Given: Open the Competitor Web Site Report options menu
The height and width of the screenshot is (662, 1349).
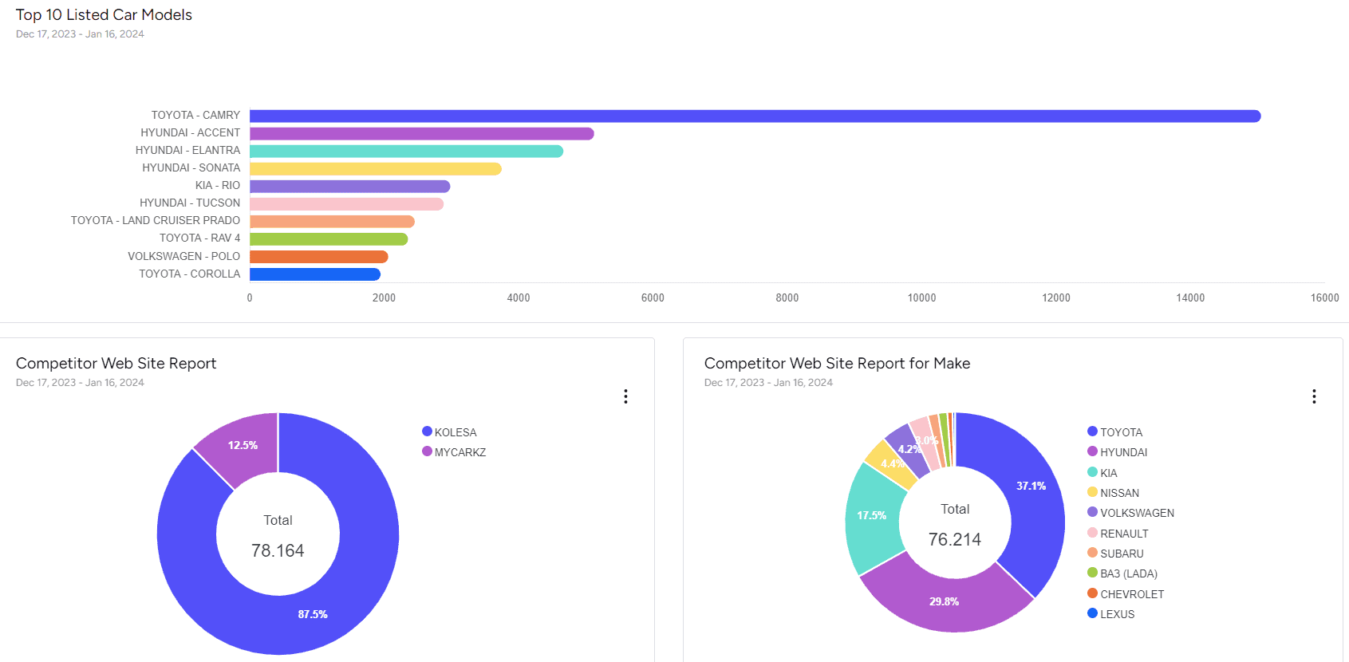Looking at the screenshot, I should pos(625,396).
